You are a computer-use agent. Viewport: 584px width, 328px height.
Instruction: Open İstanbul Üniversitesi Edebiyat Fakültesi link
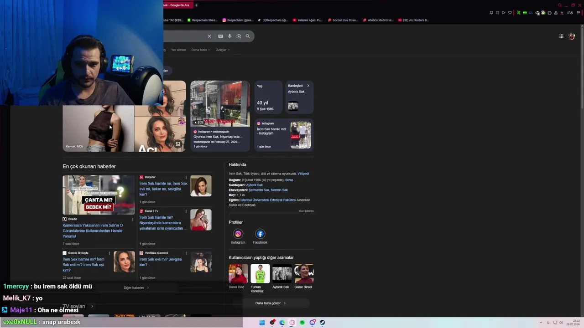point(268,200)
